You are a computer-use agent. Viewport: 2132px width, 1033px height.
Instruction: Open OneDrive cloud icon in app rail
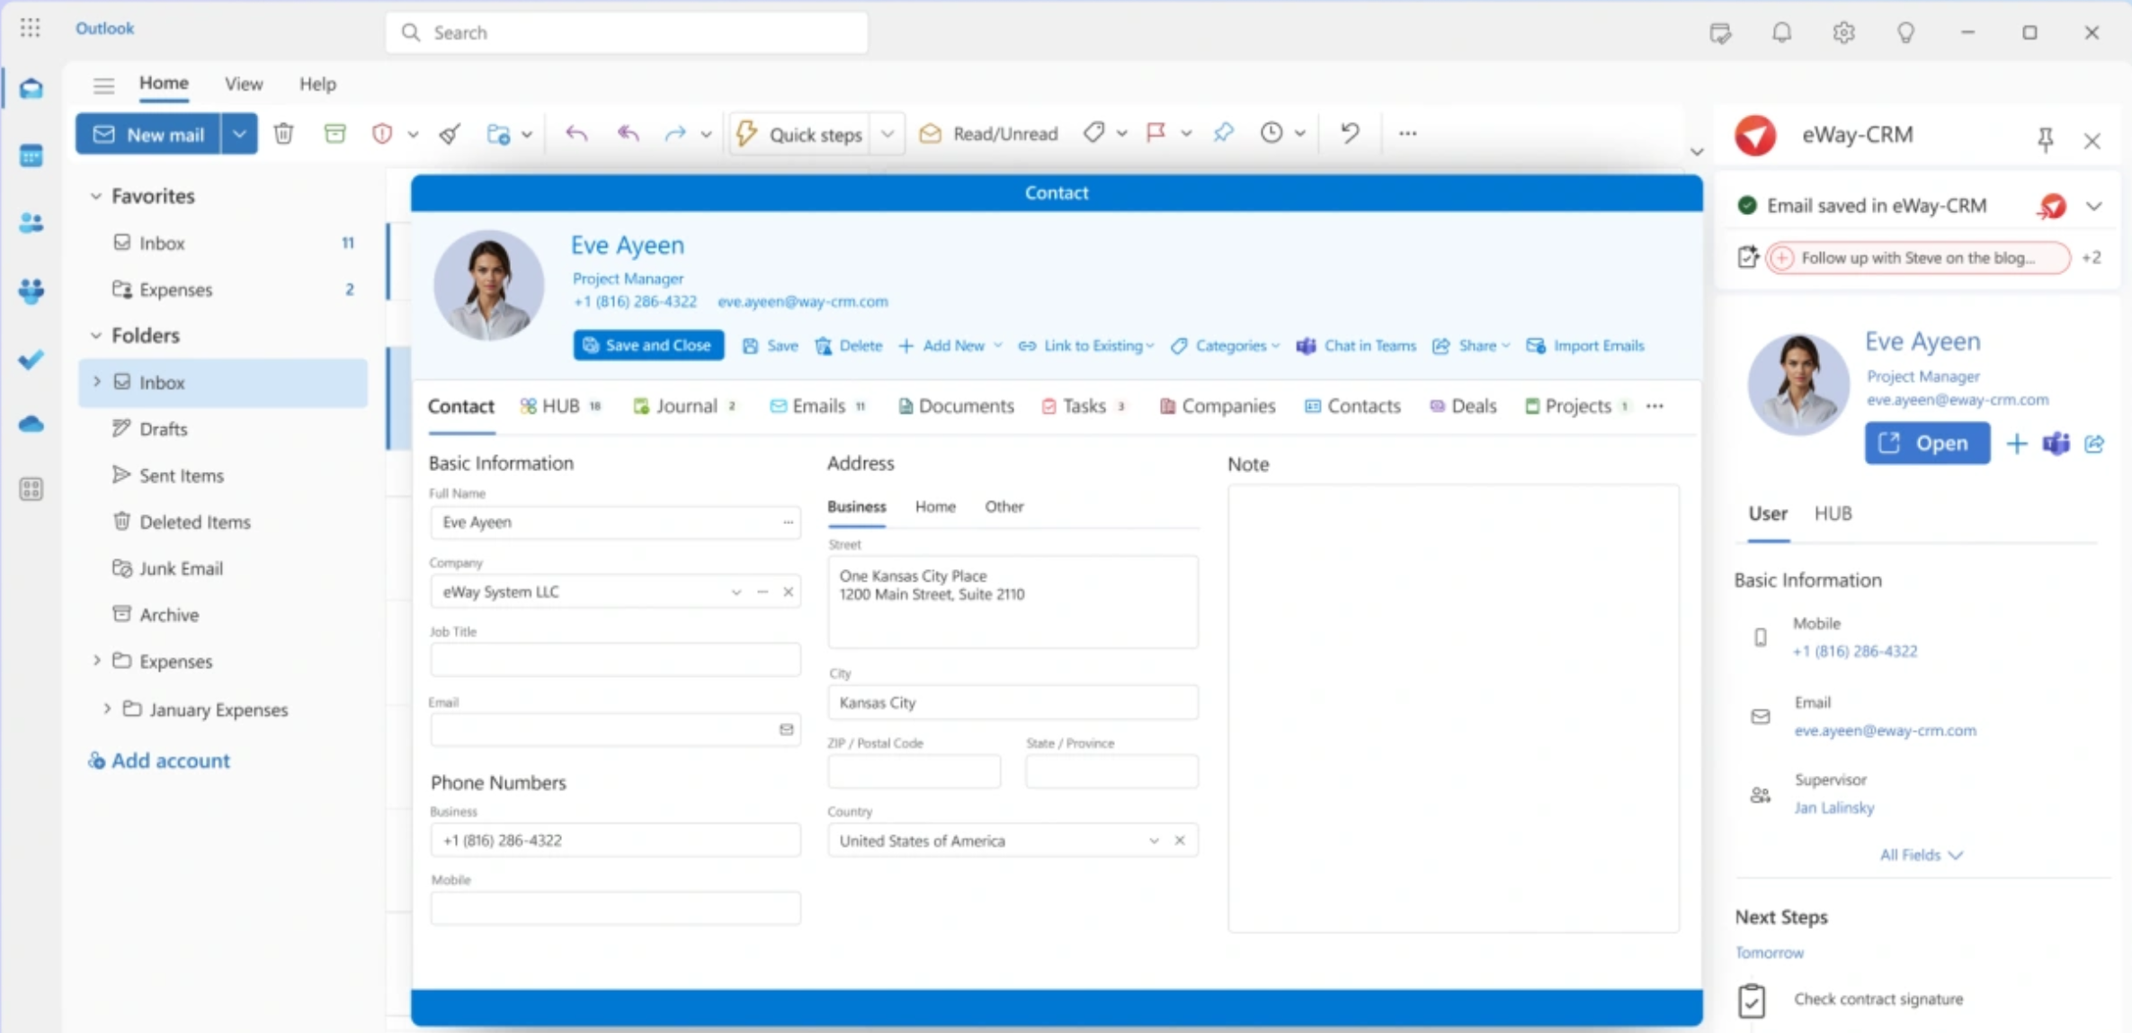pyautogui.click(x=31, y=423)
